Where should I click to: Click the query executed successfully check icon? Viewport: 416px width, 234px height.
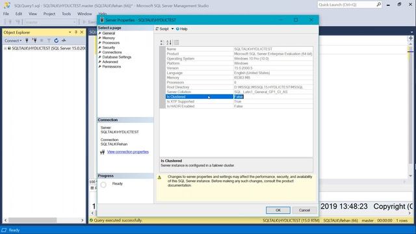(91, 220)
